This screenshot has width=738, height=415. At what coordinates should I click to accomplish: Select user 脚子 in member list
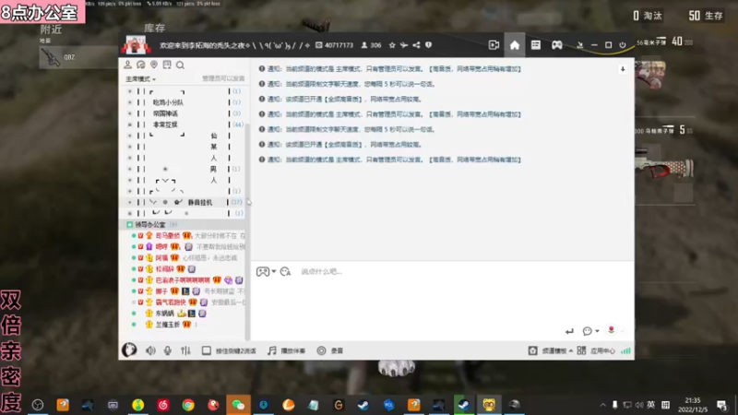coord(161,291)
